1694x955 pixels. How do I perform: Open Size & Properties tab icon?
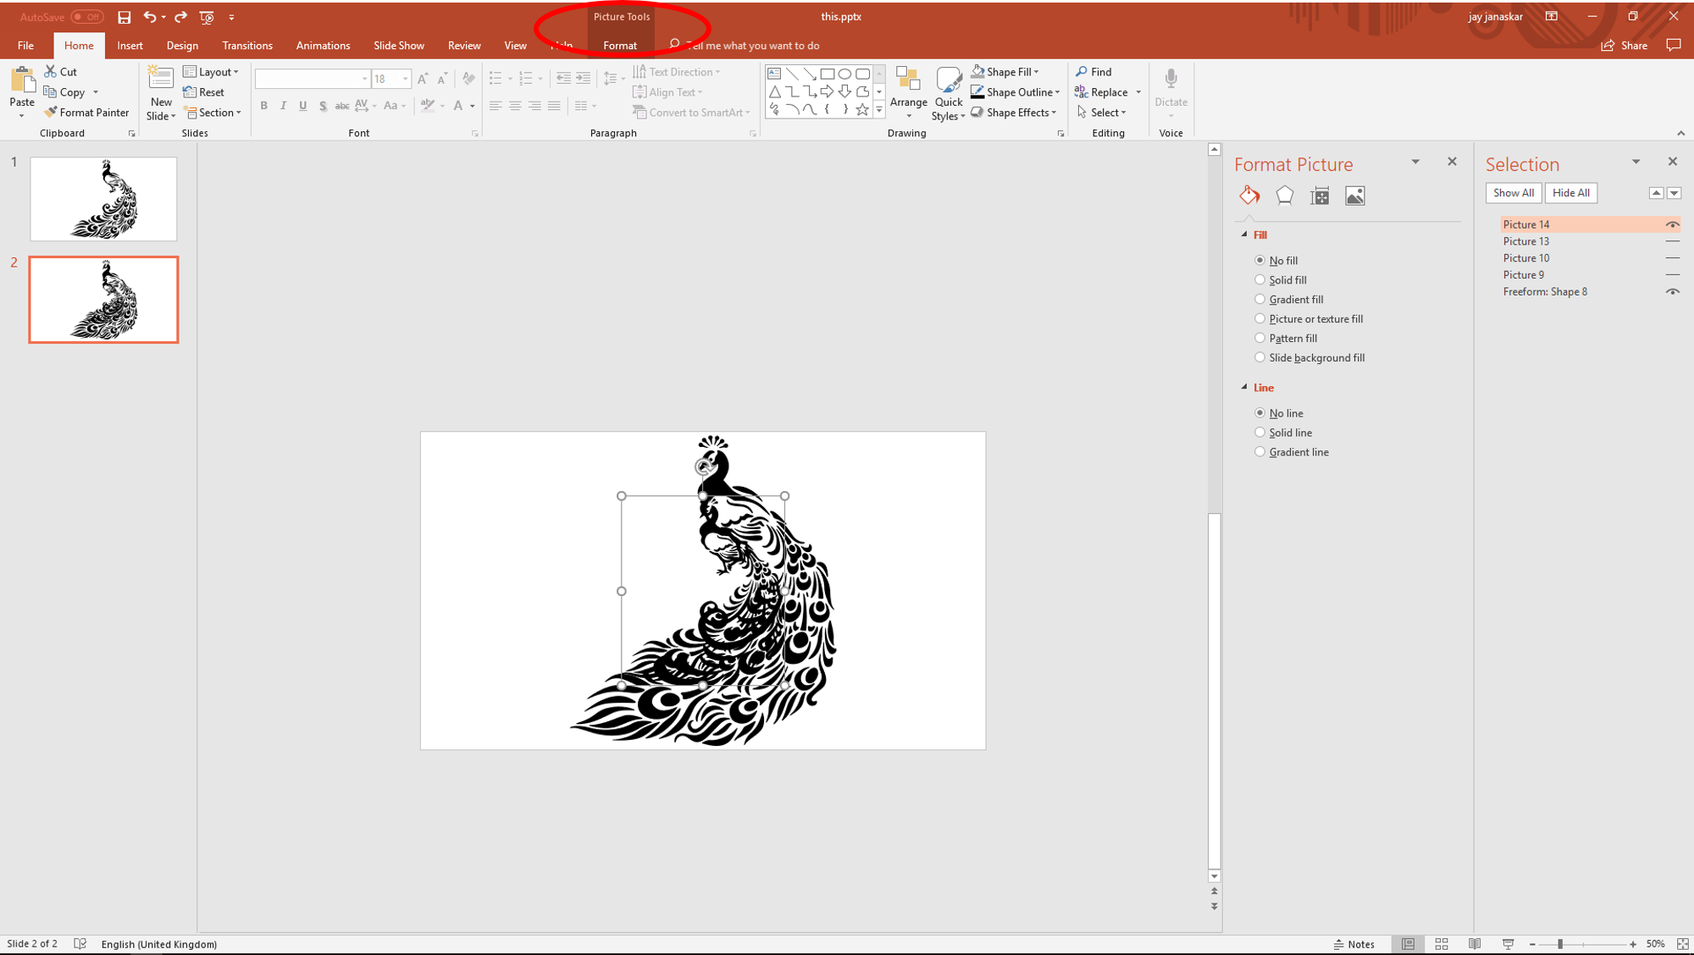(1320, 196)
